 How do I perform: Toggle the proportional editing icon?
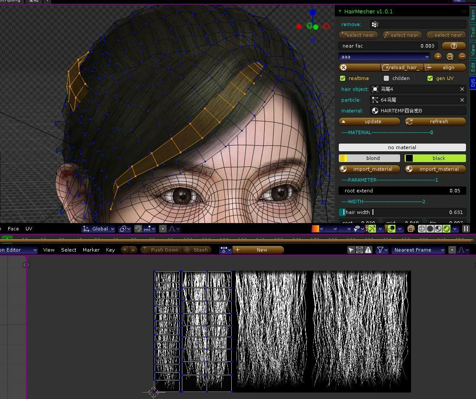coord(163,229)
